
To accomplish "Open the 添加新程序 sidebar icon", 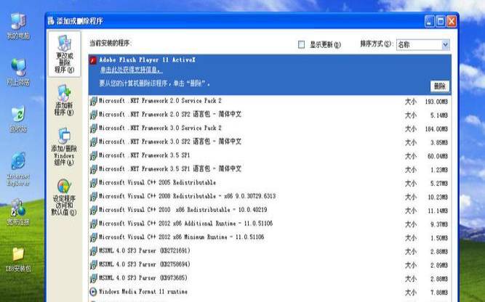I will [64, 100].
